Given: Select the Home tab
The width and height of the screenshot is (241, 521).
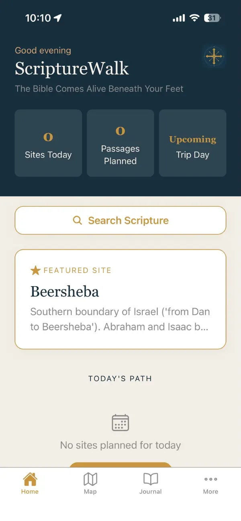Looking at the screenshot, I should [30, 484].
